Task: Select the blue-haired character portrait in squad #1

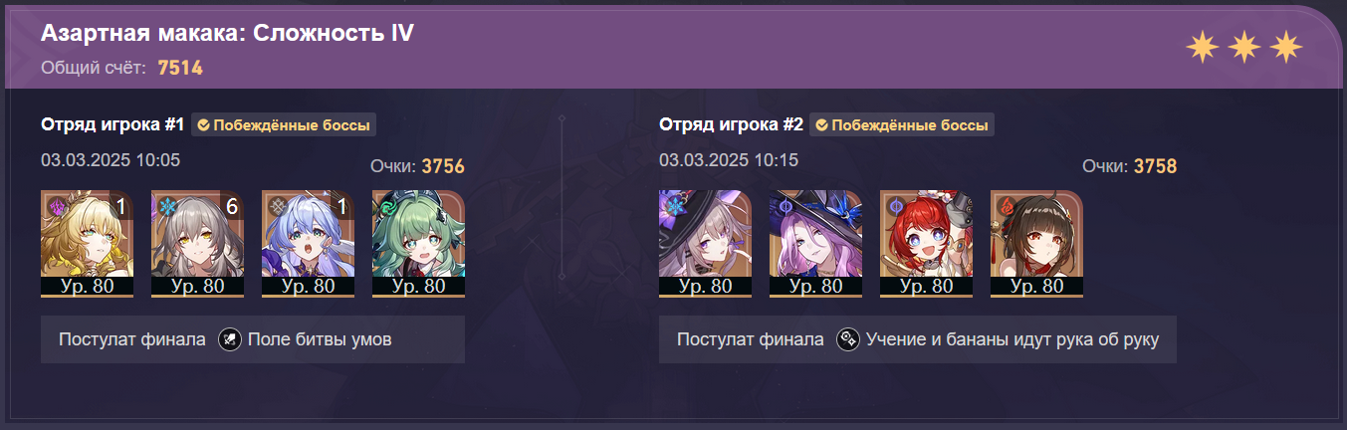Action: coord(309,244)
